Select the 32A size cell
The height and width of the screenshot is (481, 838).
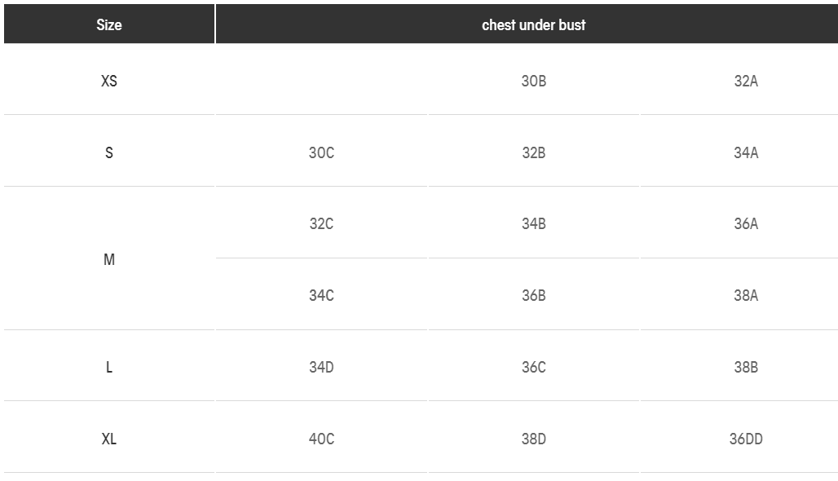pyautogui.click(x=746, y=81)
